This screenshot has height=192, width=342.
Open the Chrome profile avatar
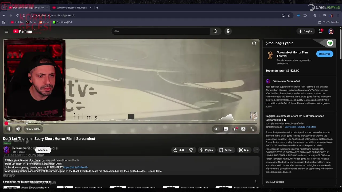pyautogui.click(x=332, y=15)
